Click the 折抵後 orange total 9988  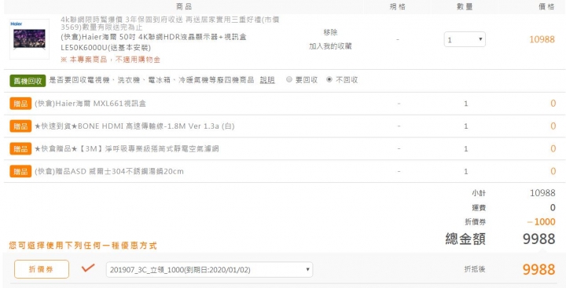(539, 269)
